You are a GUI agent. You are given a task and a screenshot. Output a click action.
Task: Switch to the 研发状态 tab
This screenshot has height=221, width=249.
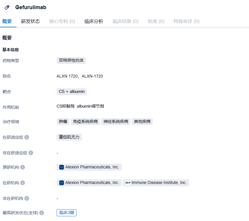(x=31, y=21)
